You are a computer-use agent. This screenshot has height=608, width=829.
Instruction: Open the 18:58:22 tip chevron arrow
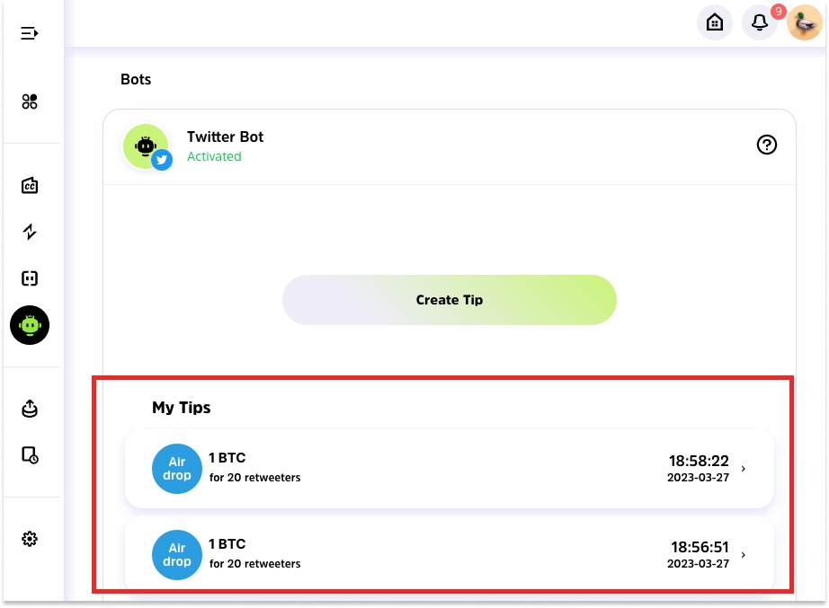pos(743,469)
